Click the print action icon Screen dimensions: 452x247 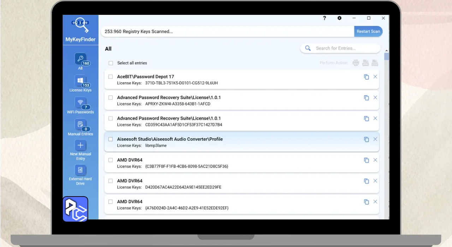coord(356,63)
